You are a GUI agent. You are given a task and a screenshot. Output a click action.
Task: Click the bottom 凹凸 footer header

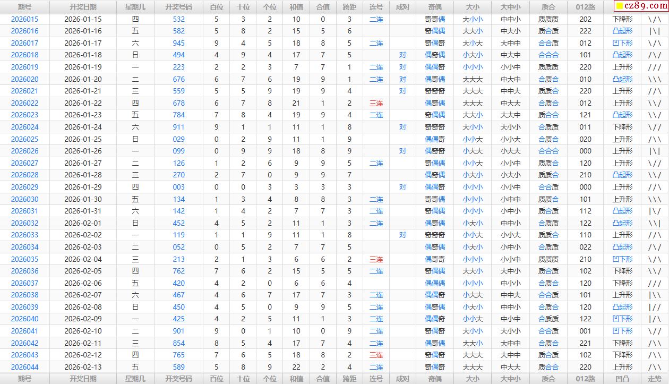coord(622,379)
